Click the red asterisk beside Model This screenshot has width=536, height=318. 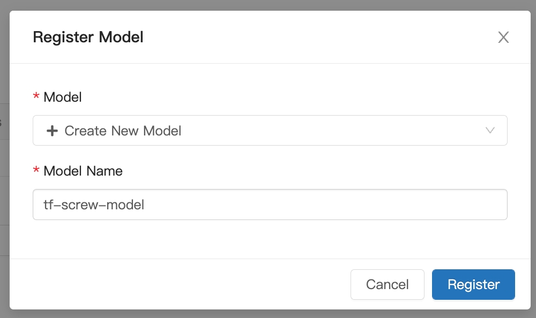tap(36, 96)
